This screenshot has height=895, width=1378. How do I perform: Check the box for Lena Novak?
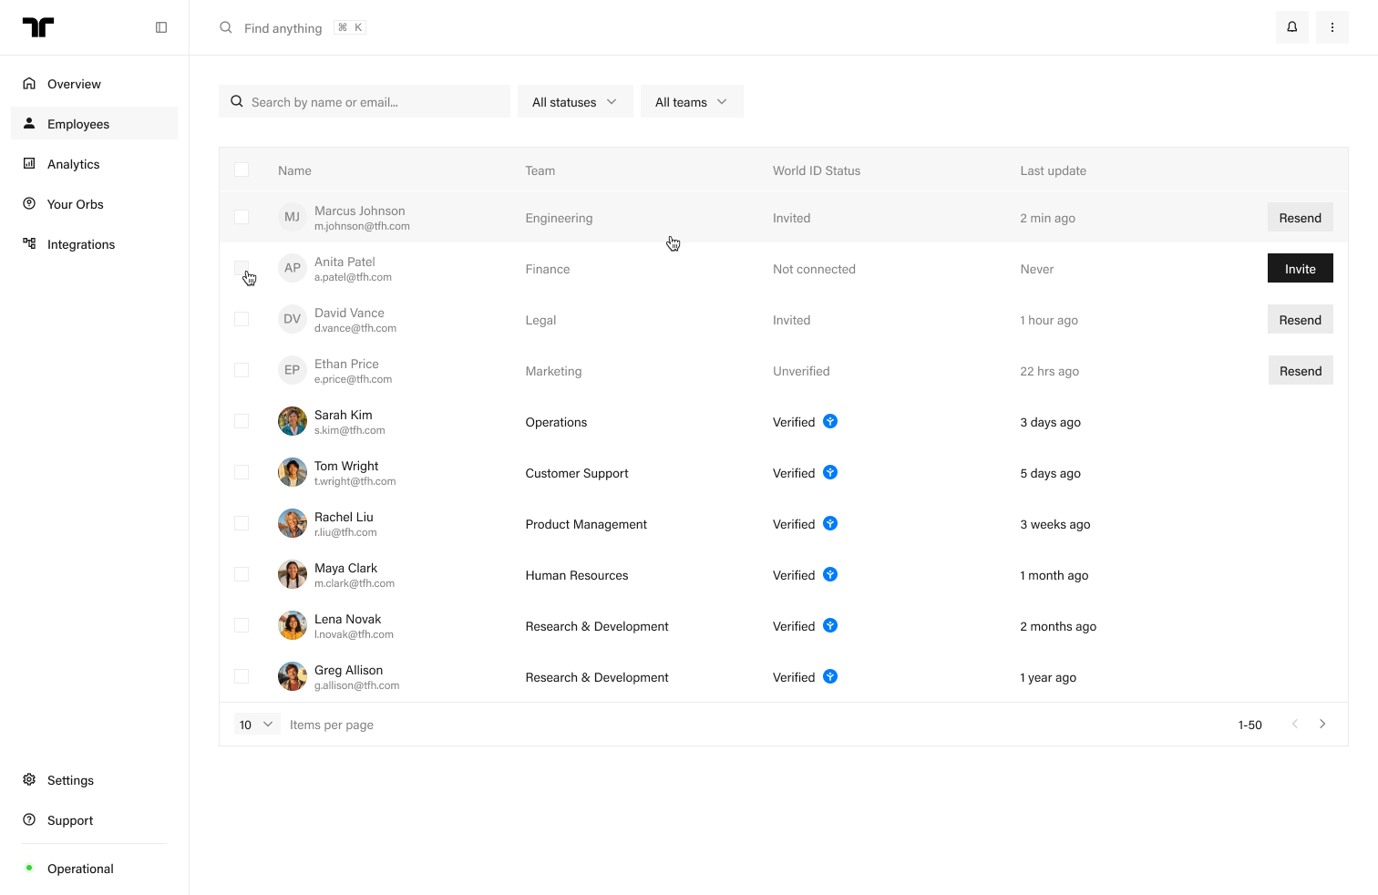pos(242,625)
